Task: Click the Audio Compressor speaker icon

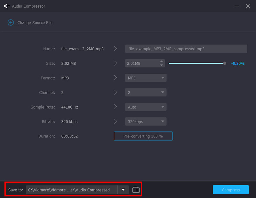Action: 6,6
